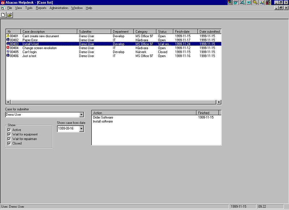Uncheck the Active checkbox
289x210 pixels.
coord(9,130)
